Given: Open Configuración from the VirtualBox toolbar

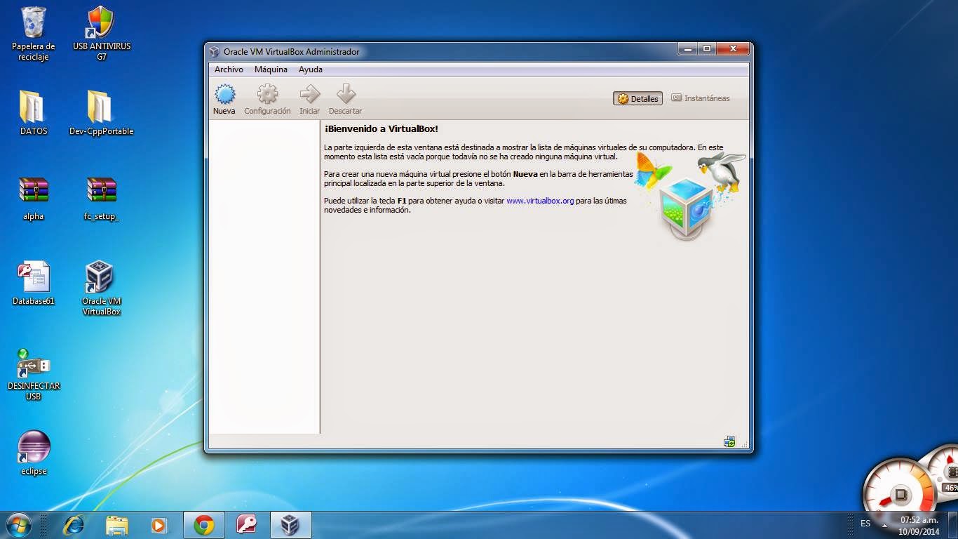Looking at the screenshot, I should tap(267, 98).
